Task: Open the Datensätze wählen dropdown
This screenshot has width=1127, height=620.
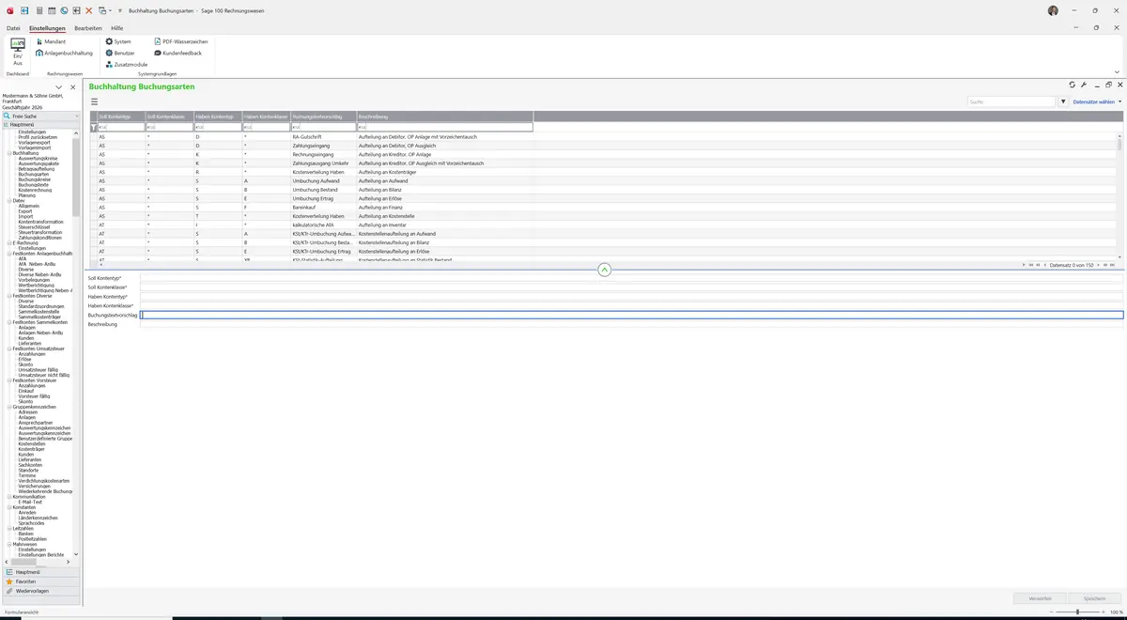Action: tap(1096, 101)
